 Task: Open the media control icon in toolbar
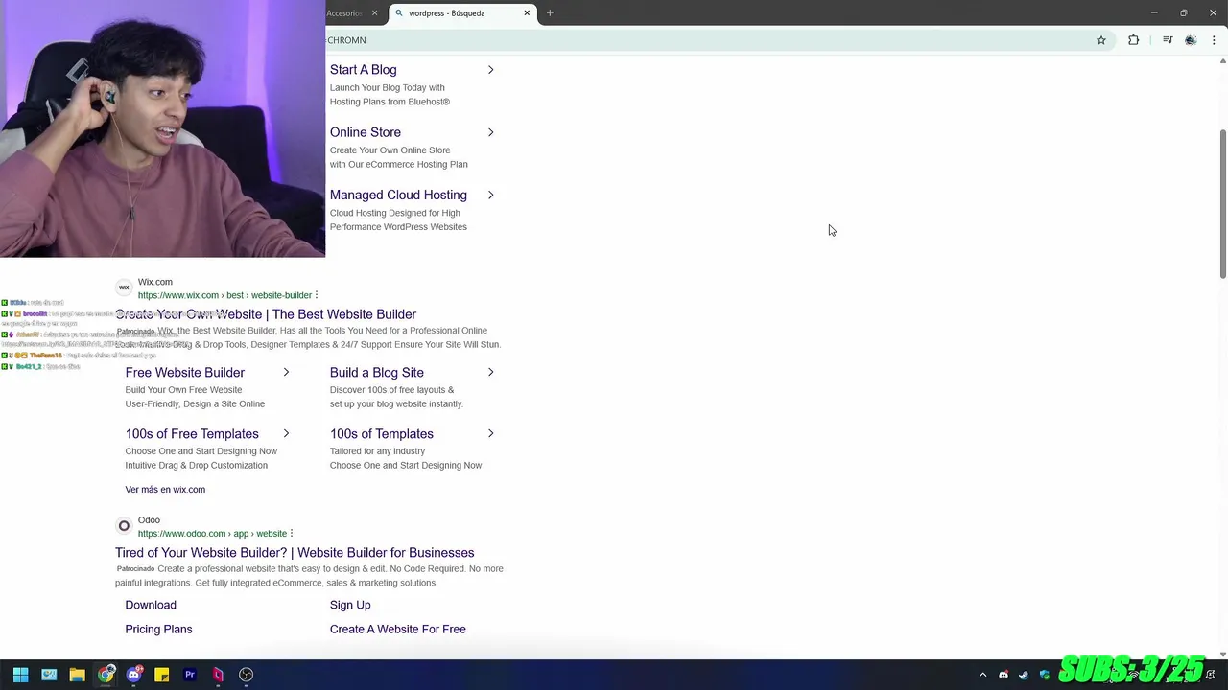coord(1168,40)
